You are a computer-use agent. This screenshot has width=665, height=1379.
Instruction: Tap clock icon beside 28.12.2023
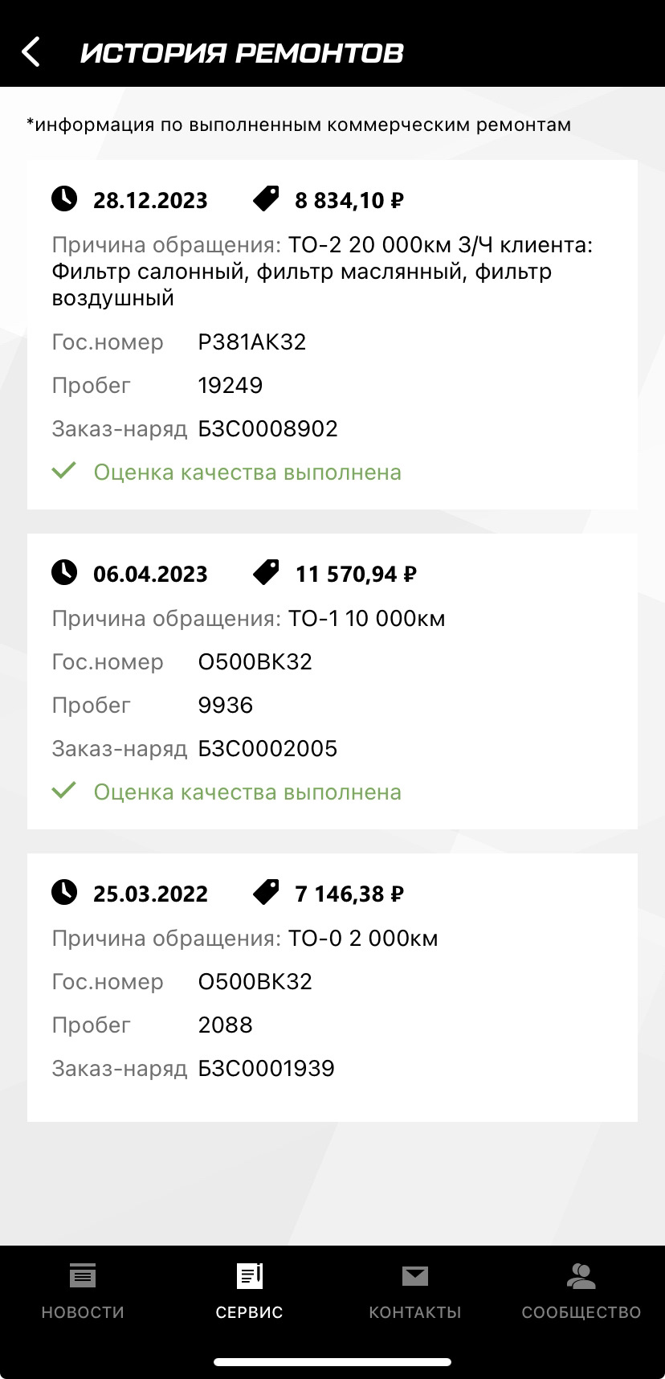[64, 198]
